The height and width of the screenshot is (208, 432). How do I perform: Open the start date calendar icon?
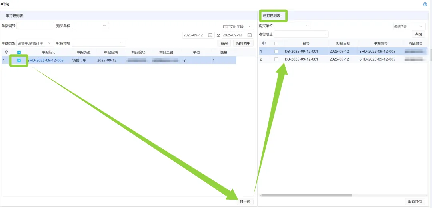[210, 35]
